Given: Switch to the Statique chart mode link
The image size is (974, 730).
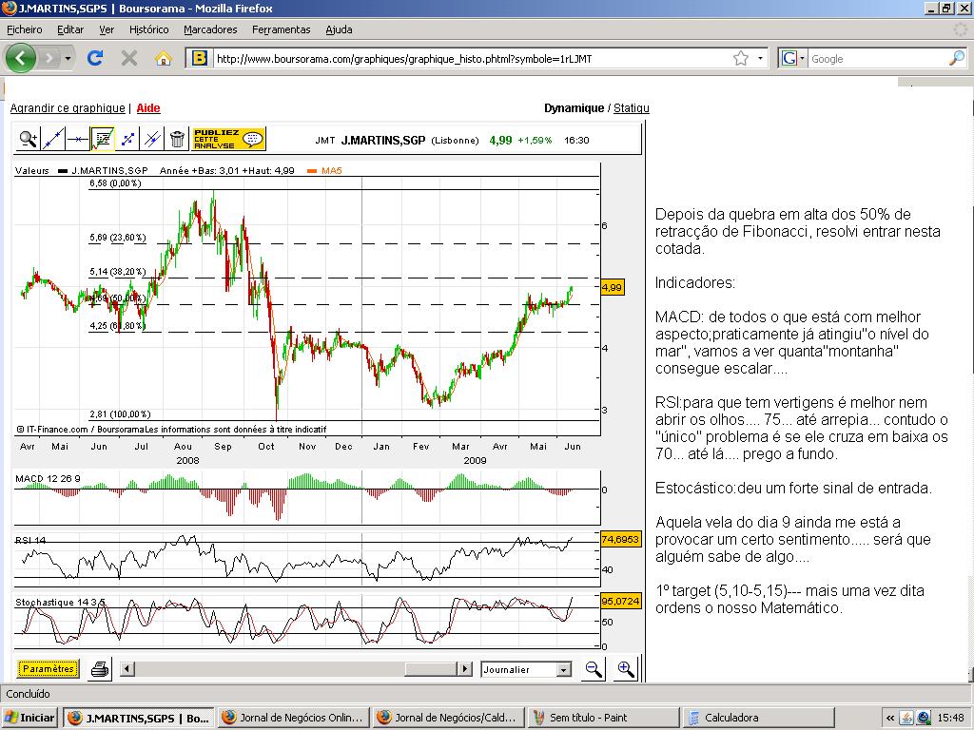Looking at the screenshot, I should point(632,108).
